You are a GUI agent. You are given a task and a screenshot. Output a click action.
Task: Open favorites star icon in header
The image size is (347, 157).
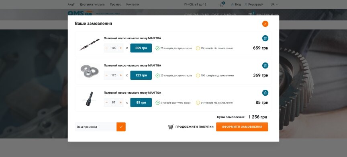222,4
